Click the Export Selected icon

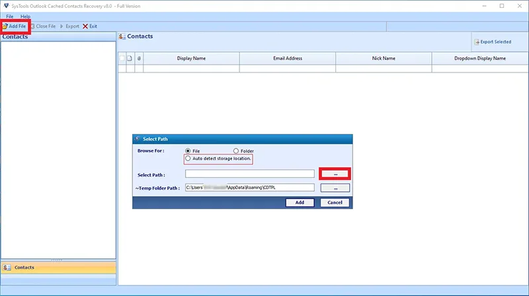click(x=477, y=42)
